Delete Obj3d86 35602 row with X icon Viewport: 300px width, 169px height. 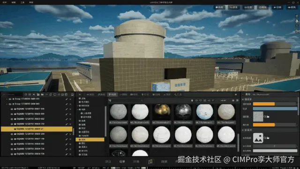(70, 114)
